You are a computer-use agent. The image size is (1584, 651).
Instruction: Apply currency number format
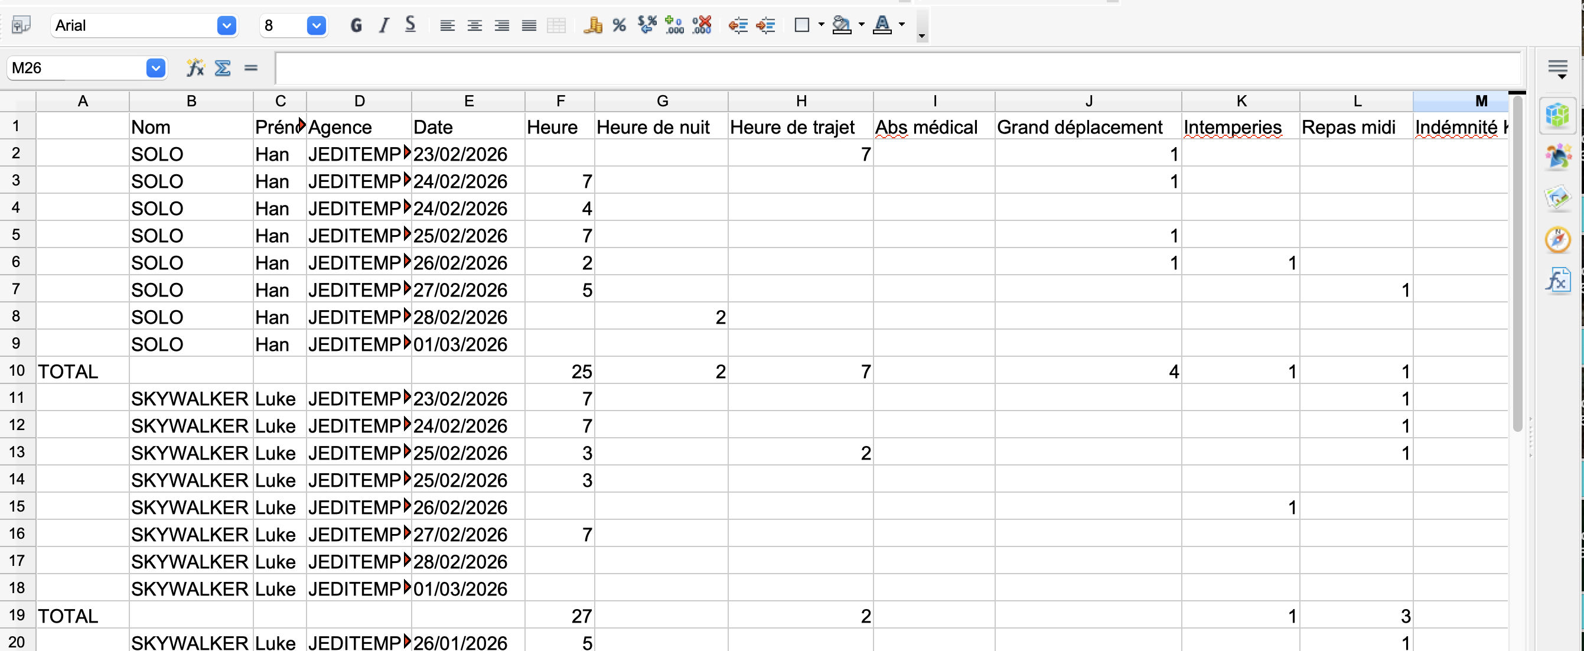point(593,25)
